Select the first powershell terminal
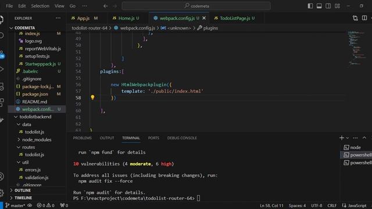 pos(357,155)
